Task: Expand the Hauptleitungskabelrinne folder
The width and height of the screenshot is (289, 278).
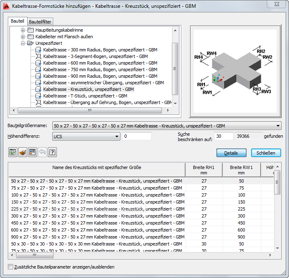Action: point(23,30)
